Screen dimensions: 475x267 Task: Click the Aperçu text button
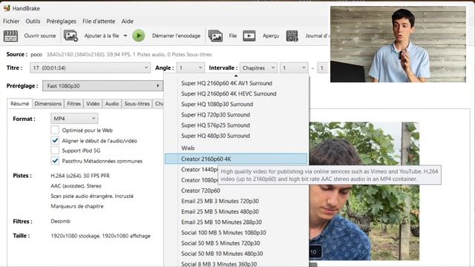tap(271, 36)
